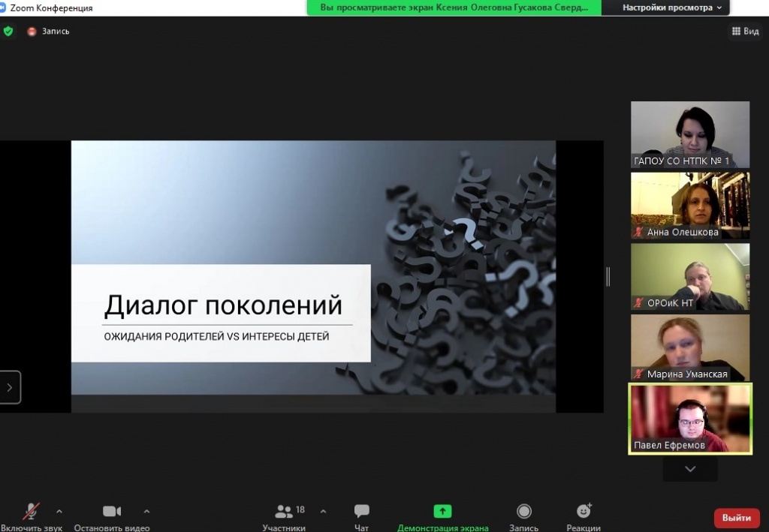
Task: Open the Настройки просмотра dropdown
Action: [671, 8]
